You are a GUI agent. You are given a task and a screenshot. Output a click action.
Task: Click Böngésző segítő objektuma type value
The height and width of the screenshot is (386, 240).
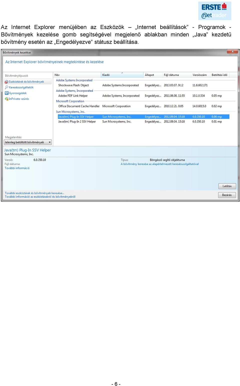point(167,160)
